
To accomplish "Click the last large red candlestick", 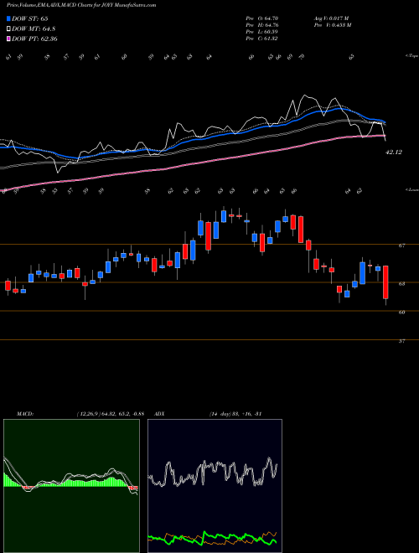I will click(x=385, y=282).
